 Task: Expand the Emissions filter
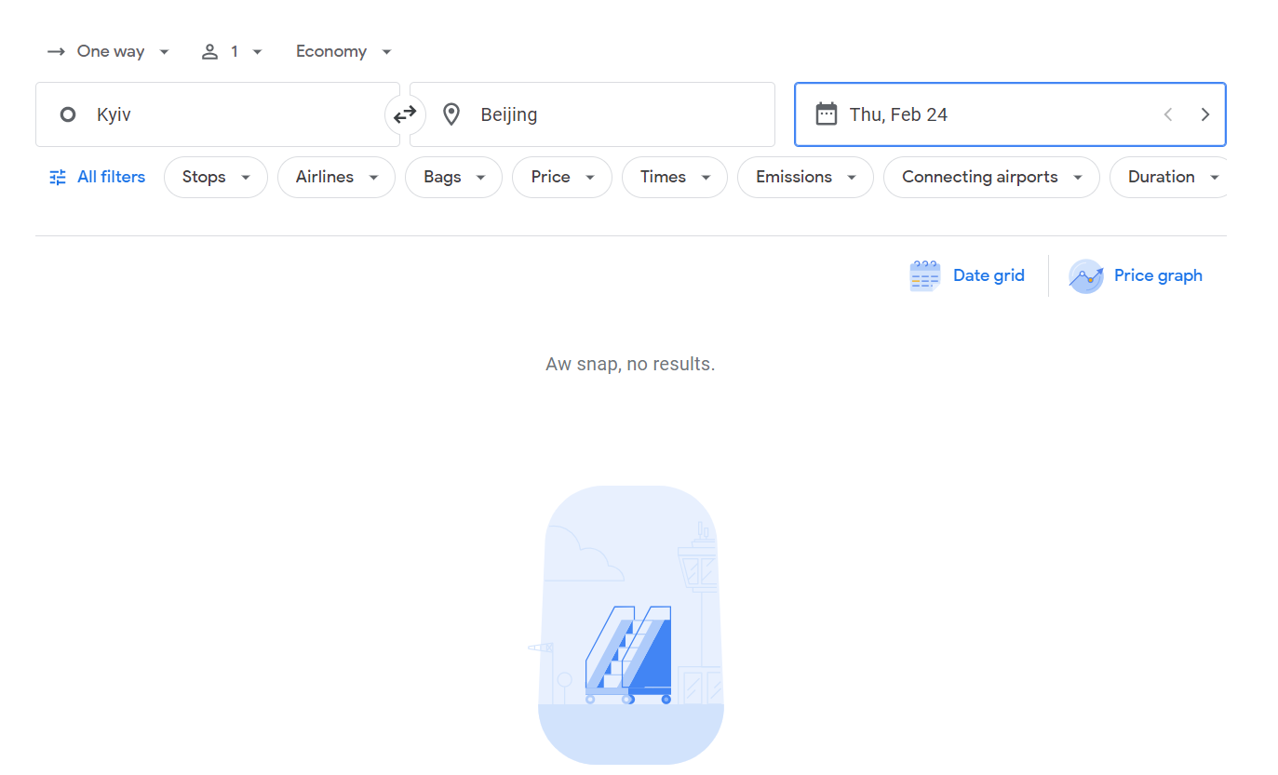tap(804, 177)
